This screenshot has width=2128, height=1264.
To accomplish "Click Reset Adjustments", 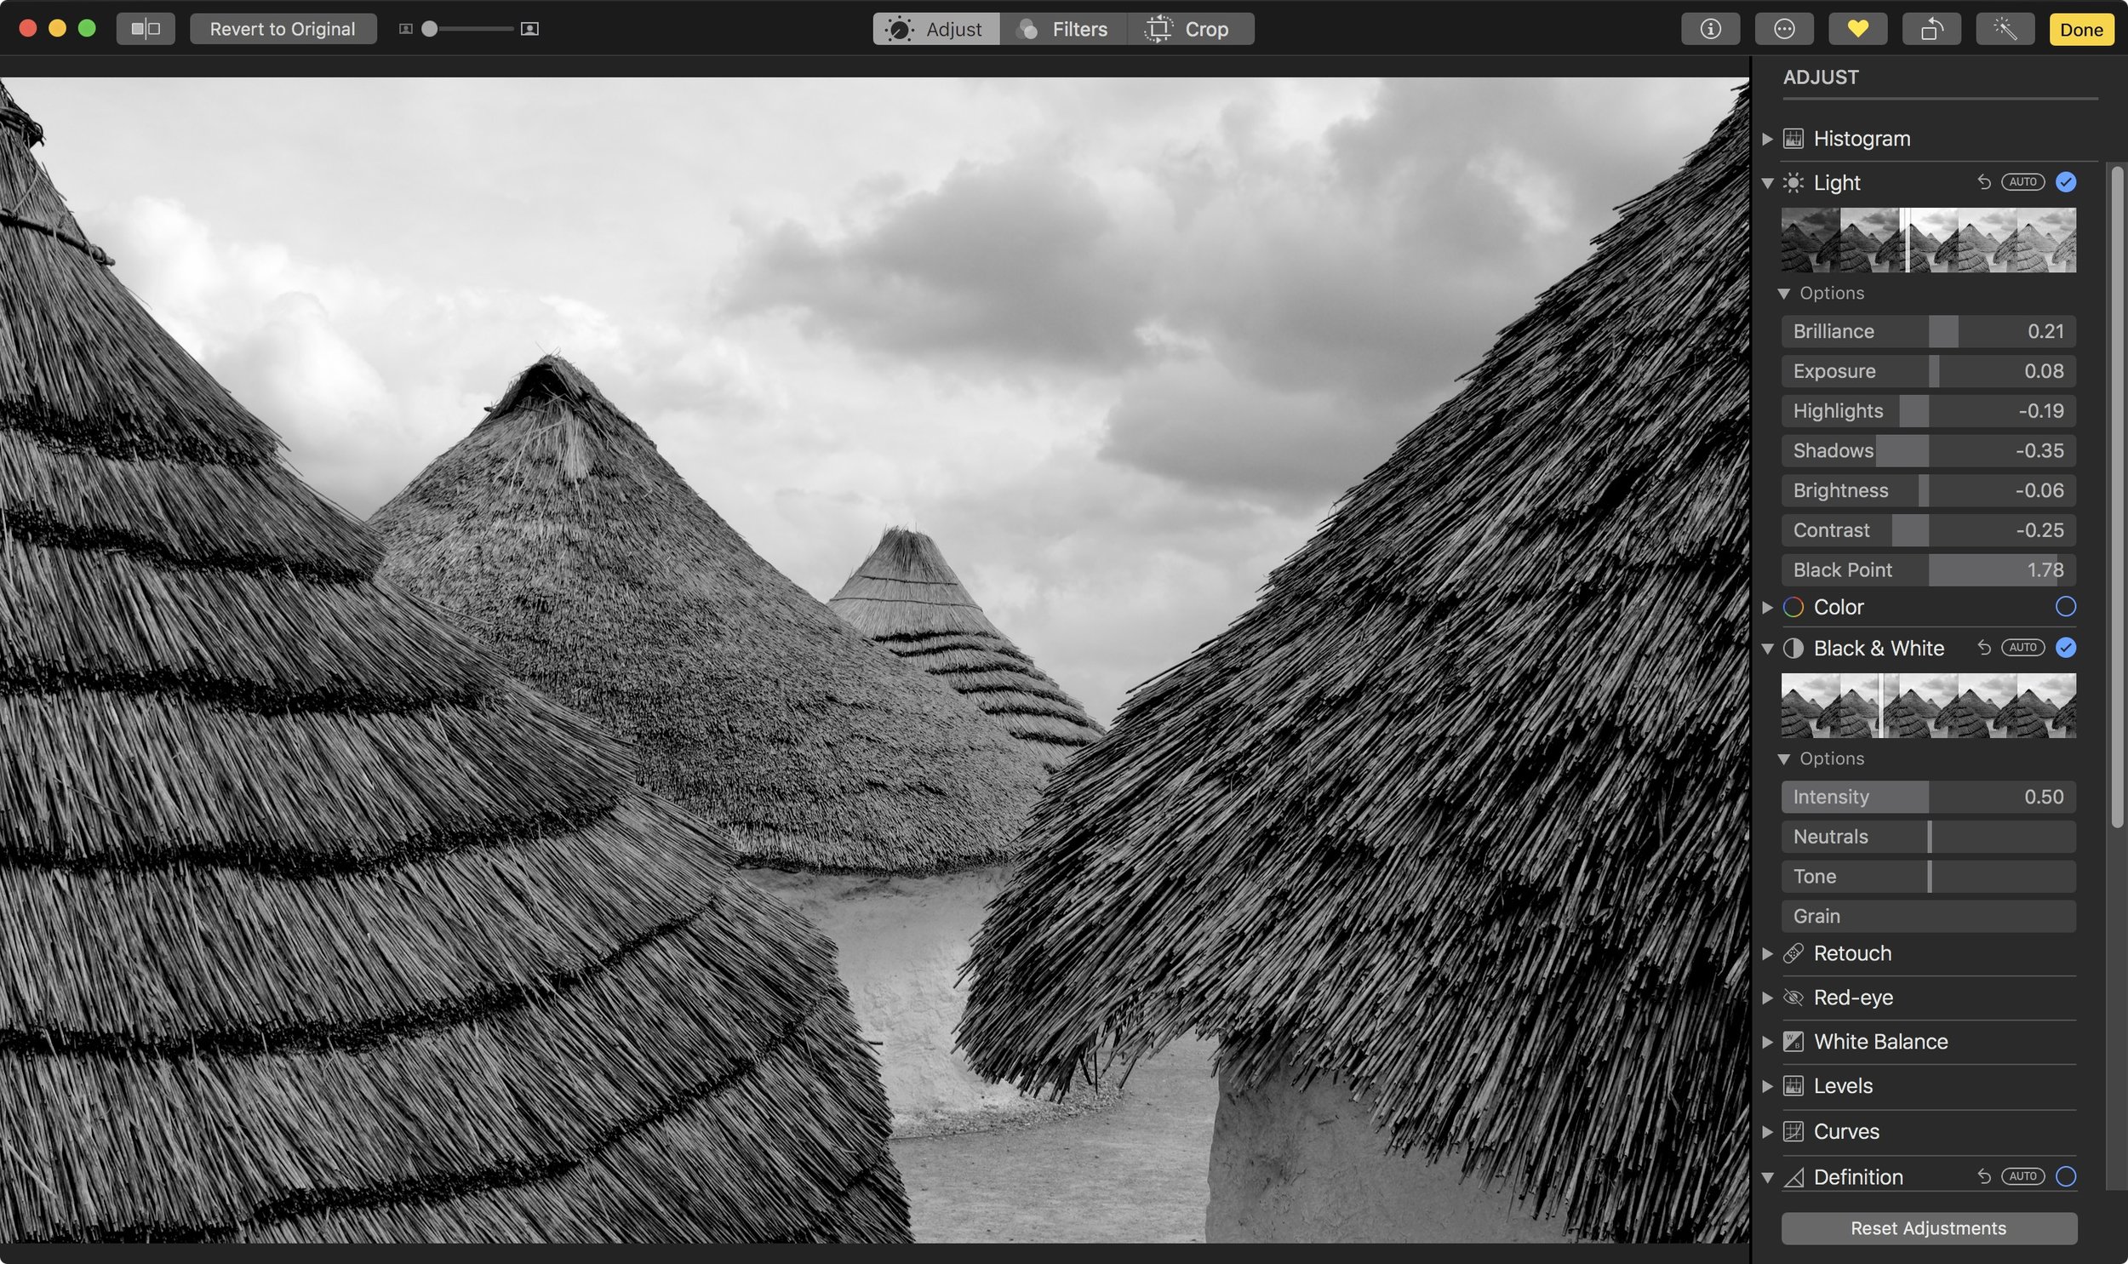I will coord(1929,1228).
